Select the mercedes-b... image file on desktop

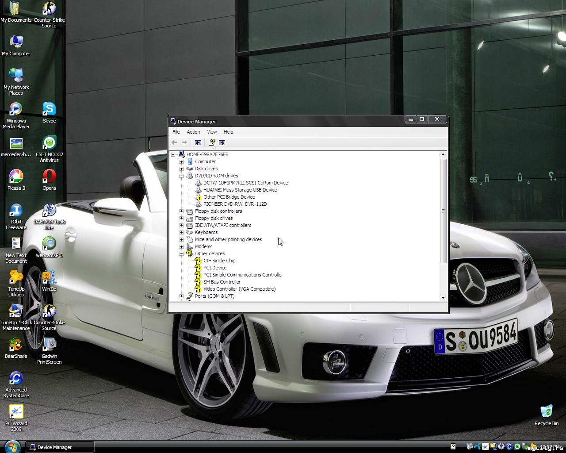[x=16, y=146]
